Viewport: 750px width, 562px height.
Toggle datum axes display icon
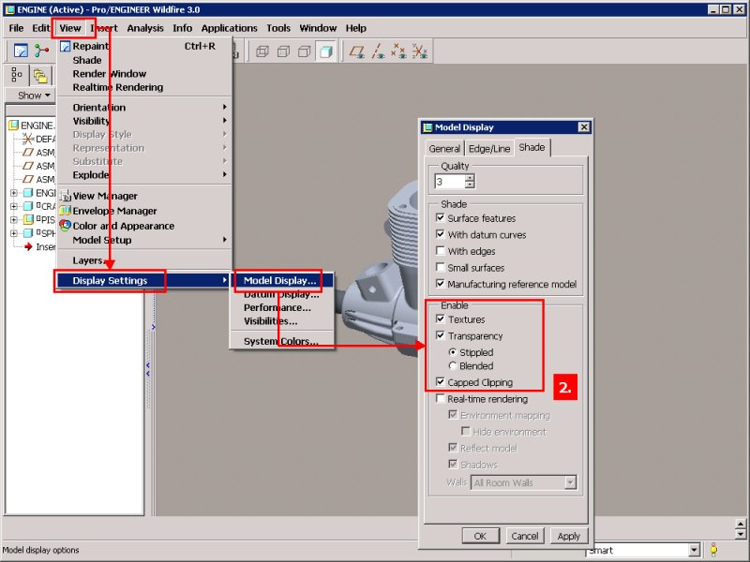click(378, 52)
